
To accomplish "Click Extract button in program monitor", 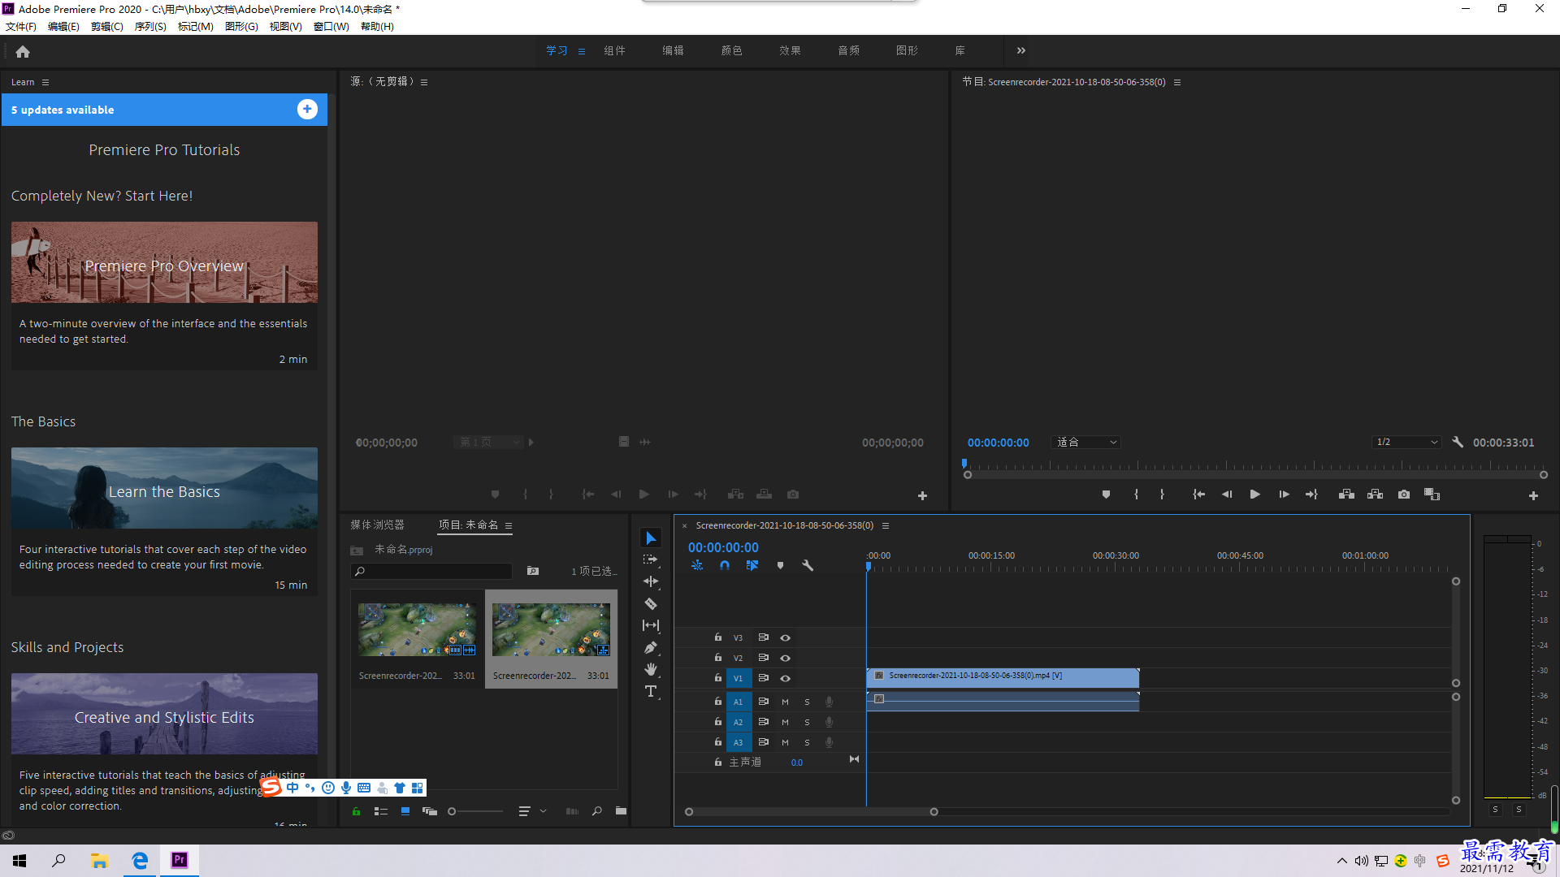I will click(x=1375, y=494).
